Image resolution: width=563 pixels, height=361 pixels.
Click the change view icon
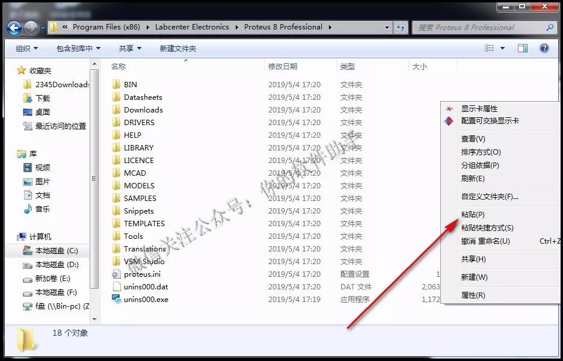pyautogui.click(x=490, y=48)
